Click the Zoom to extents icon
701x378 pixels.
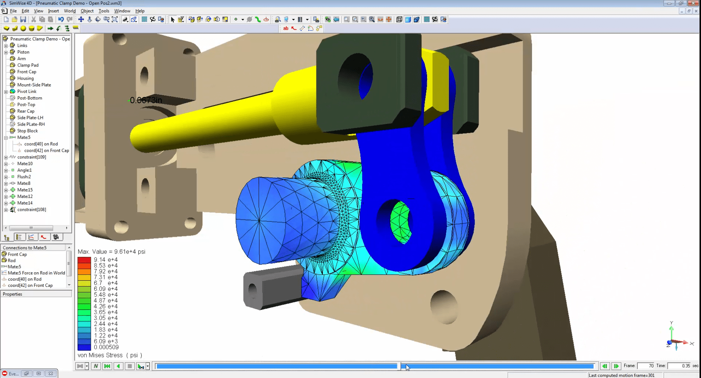point(115,19)
